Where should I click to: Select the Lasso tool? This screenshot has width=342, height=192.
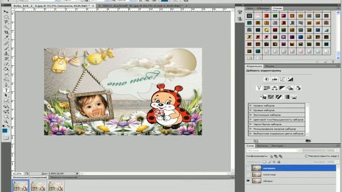click(x=6, y=22)
